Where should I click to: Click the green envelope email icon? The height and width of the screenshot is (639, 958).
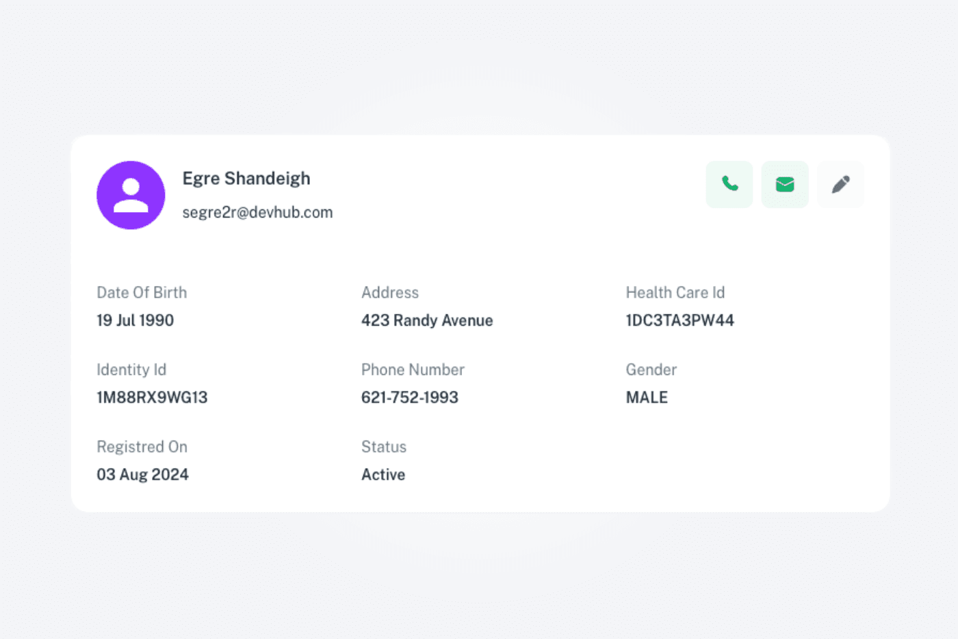click(x=785, y=184)
